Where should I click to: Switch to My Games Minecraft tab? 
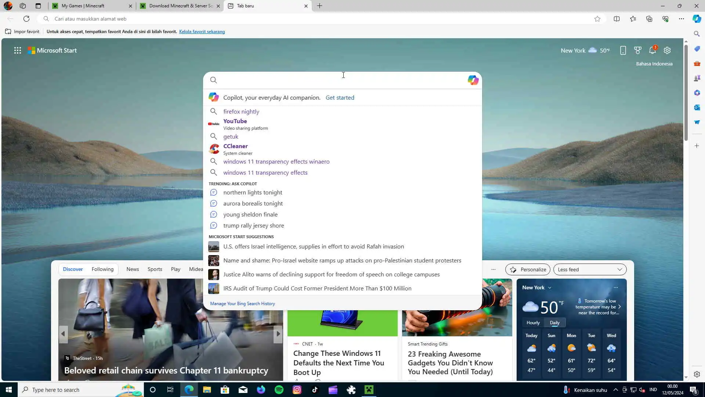click(83, 6)
